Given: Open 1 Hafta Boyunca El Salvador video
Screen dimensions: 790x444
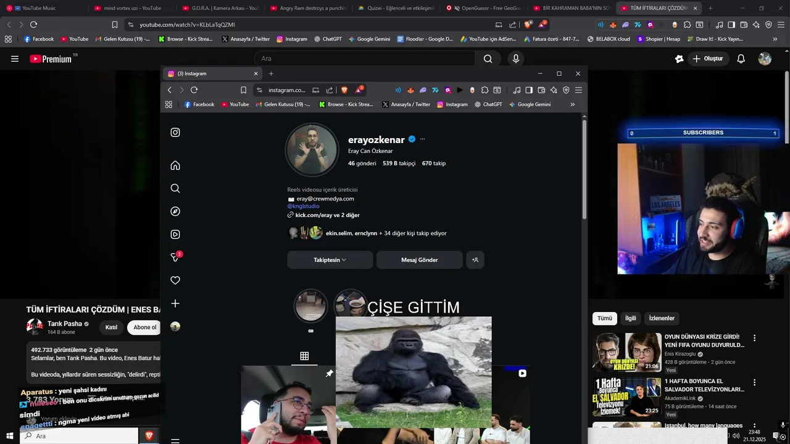Looking at the screenshot, I should [626, 397].
